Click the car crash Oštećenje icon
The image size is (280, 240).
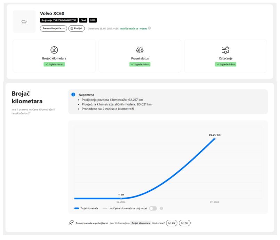[225, 50]
